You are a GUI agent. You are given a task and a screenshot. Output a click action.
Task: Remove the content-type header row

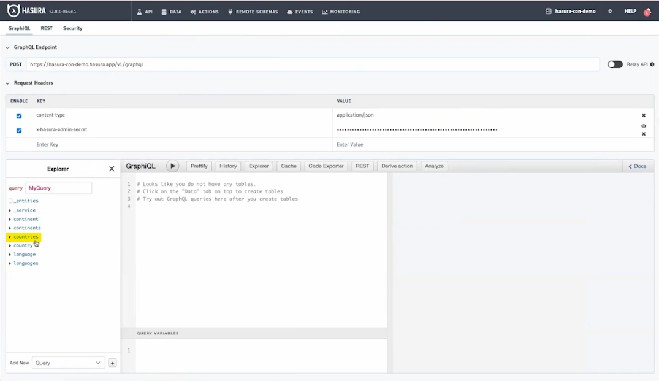pos(644,115)
